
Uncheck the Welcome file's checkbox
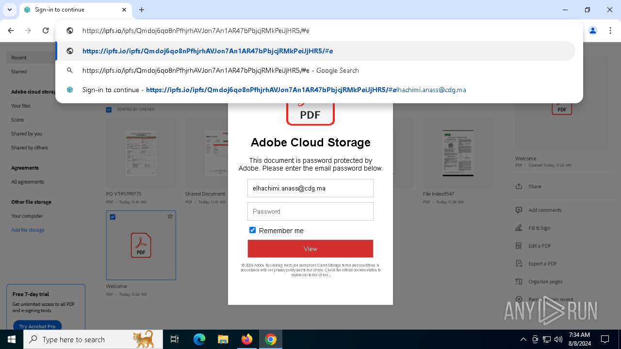(113, 217)
